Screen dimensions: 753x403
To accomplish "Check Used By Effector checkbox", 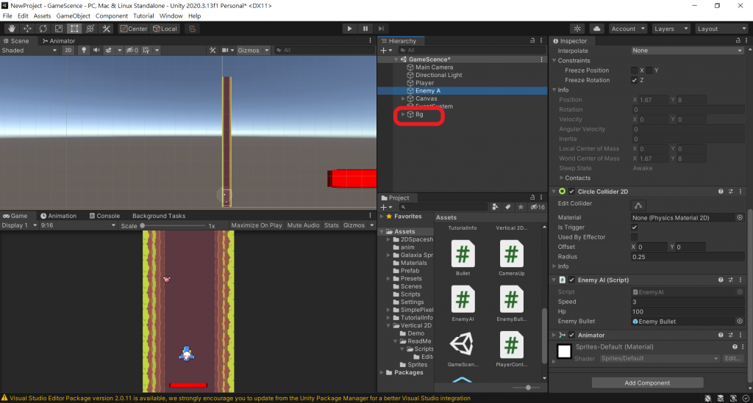I will (635, 236).
